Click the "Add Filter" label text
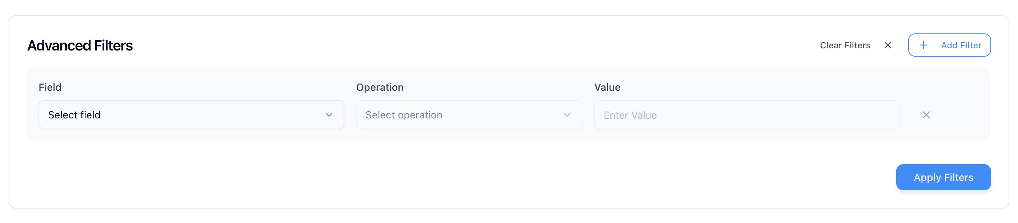1018x223 pixels. pos(961,45)
